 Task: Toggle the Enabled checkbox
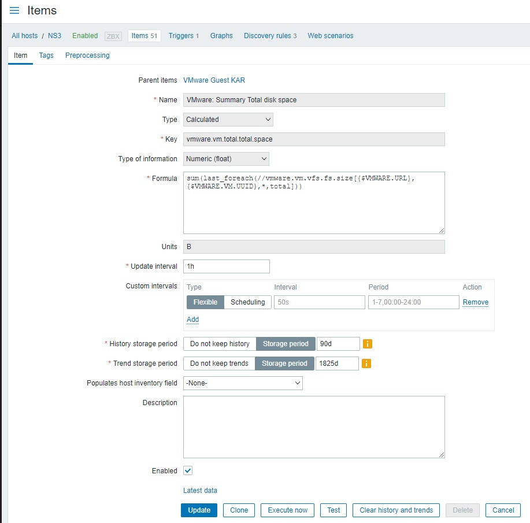(x=188, y=470)
